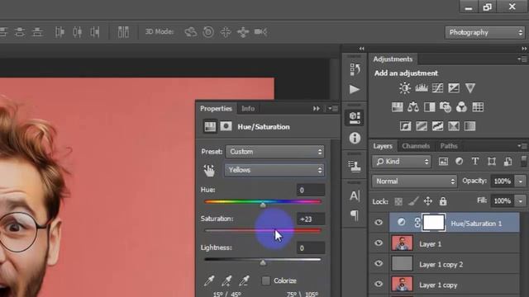Toggle visibility of Layer 1 copy
The width and height of the screenshot is (529, 297).
(379, 284)
